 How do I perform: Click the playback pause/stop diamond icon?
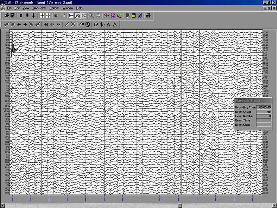click(52, 24)
